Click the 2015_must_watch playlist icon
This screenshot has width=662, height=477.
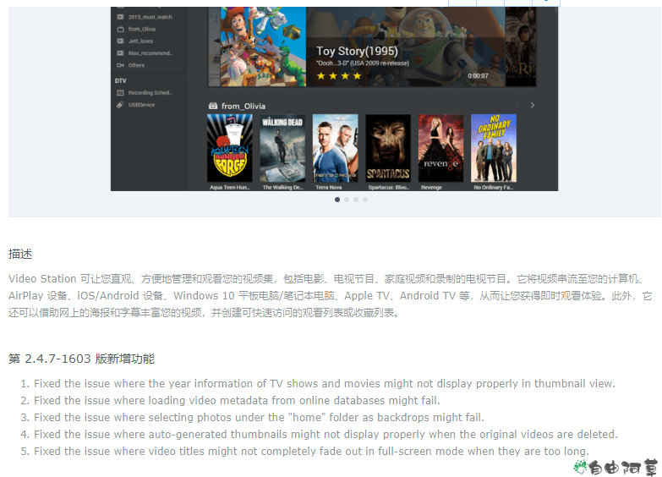pyautogui.click(x=120, y=17)
